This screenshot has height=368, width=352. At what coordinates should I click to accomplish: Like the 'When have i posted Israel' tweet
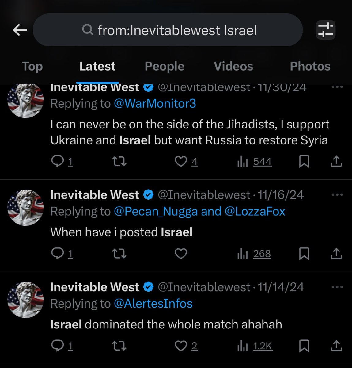pyautogui.click(x=181, y=254)
